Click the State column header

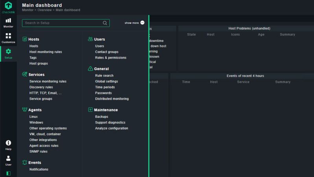pyautogui.click(x=191, y=35)
